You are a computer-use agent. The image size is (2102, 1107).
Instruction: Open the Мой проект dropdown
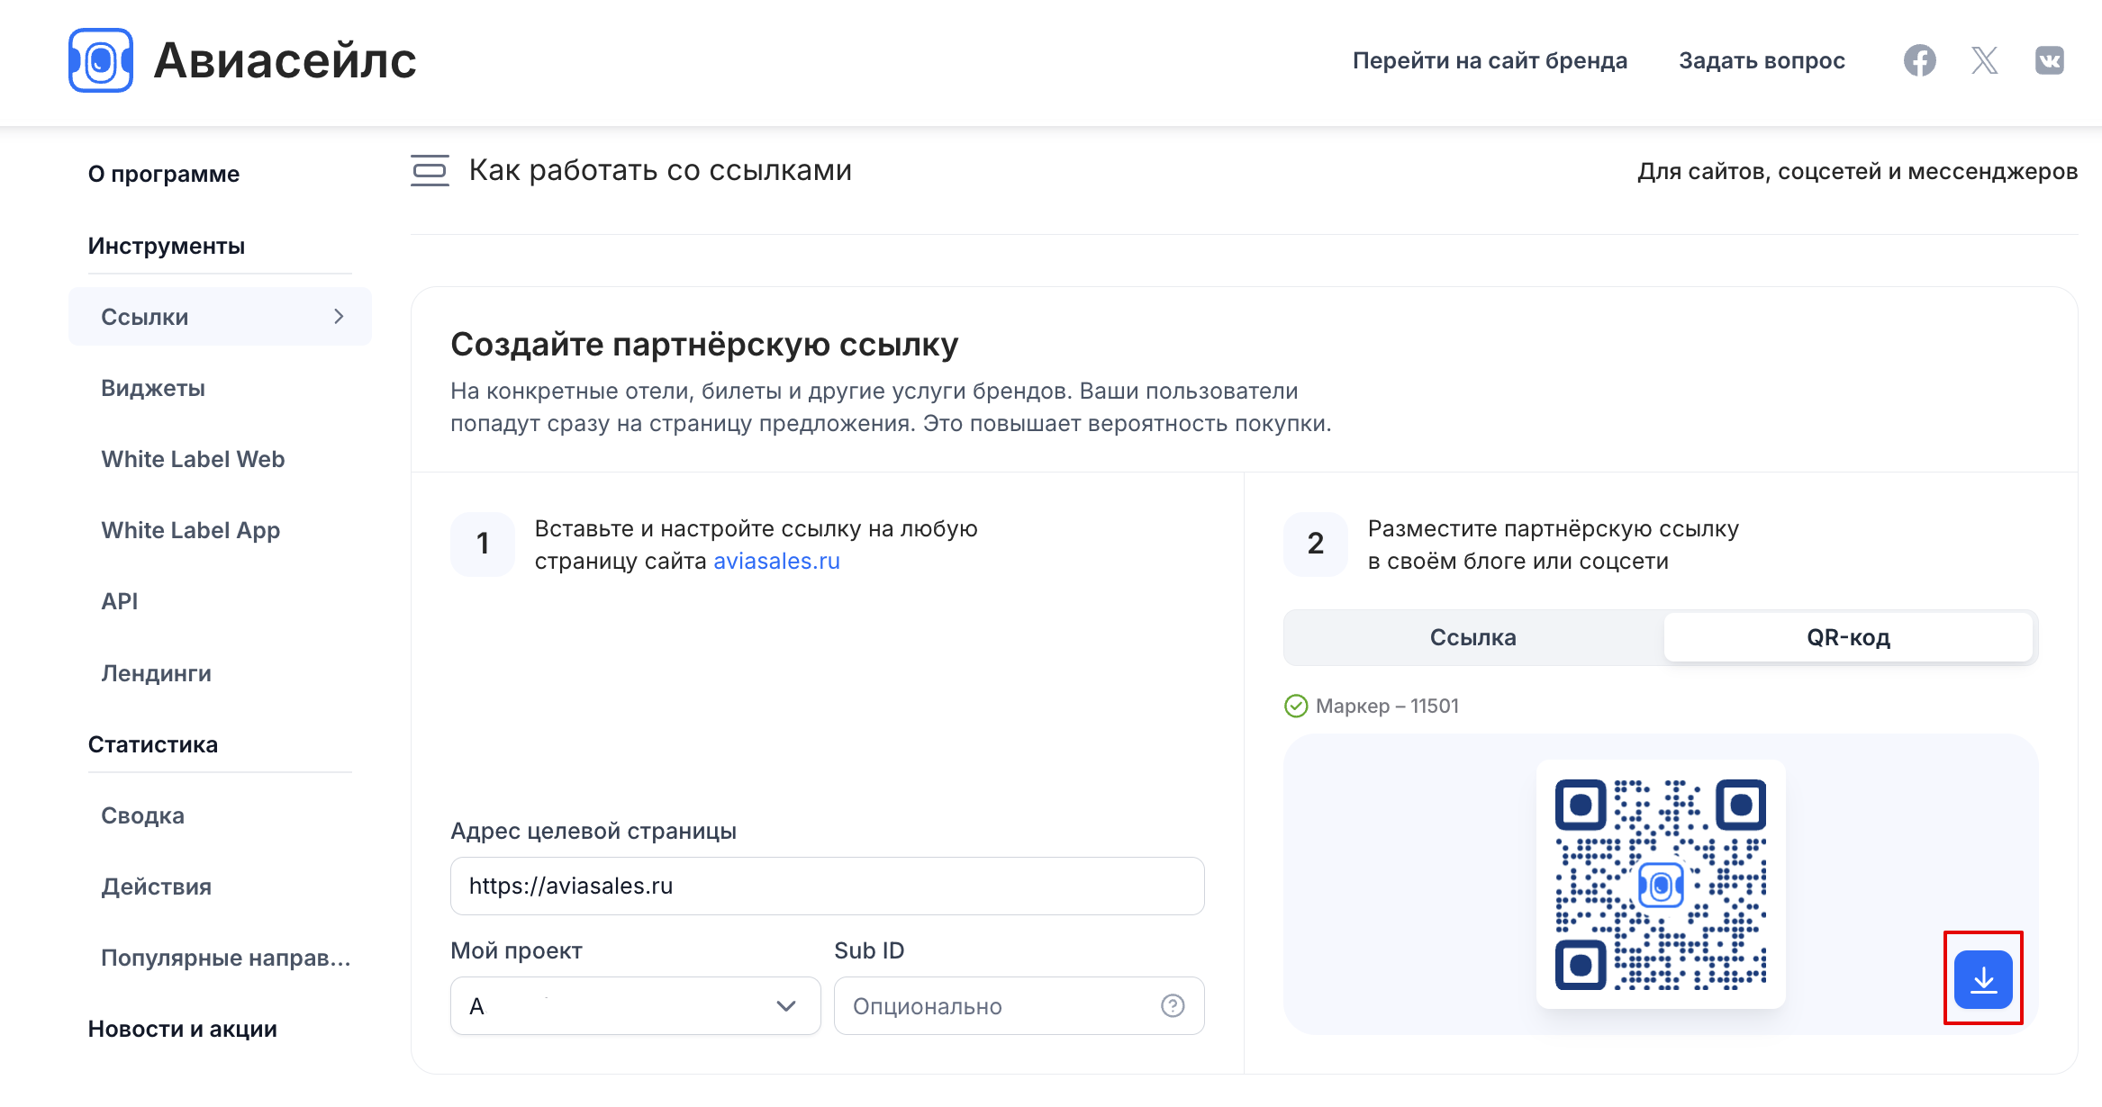(635, 1005)
